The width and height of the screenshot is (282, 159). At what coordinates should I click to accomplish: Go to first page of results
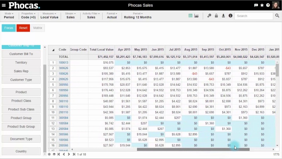point(59,154)
